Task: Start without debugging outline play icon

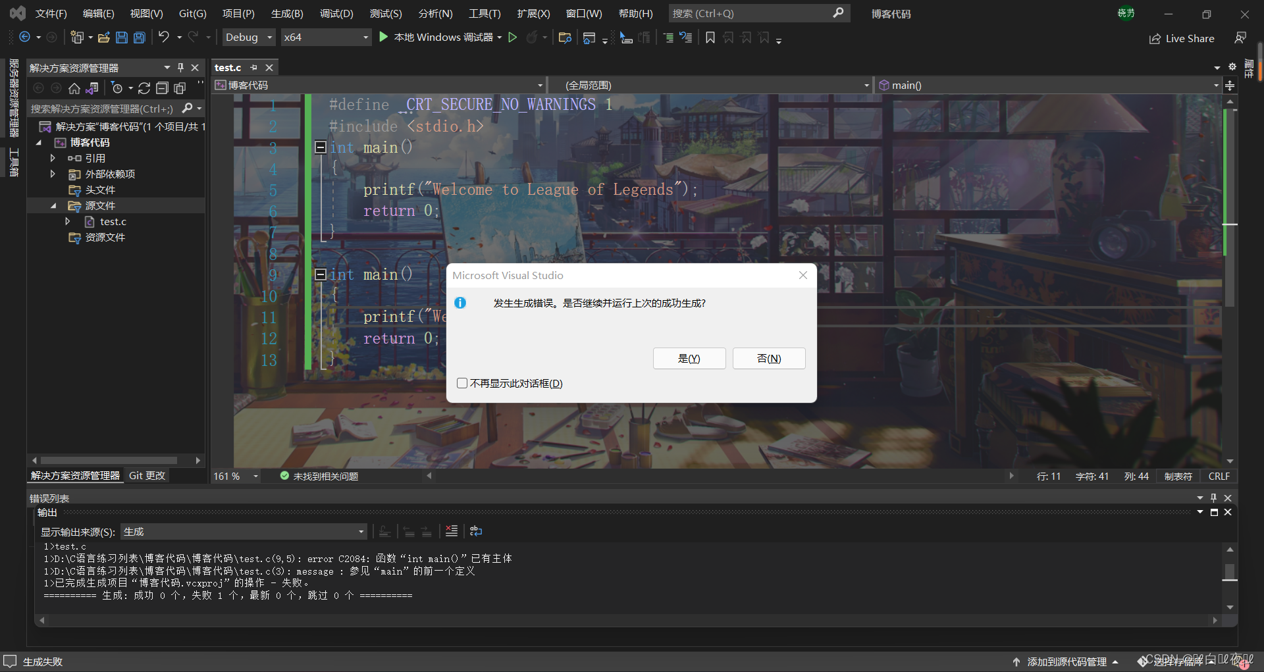Action: tap(513, 38)
